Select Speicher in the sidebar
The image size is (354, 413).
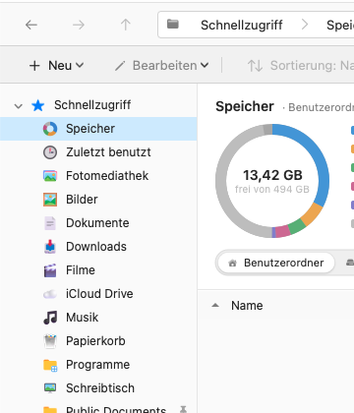click(x=98, y=129)
